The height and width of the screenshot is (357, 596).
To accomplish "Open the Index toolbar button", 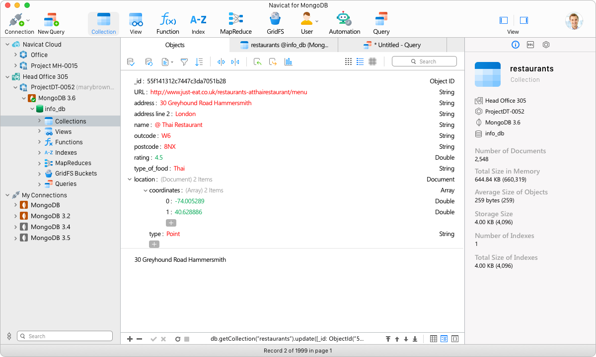I will 198,24.
